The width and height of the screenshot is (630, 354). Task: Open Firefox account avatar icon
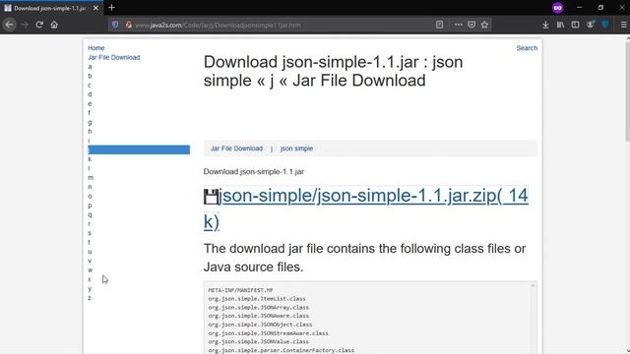coord(591,25)
